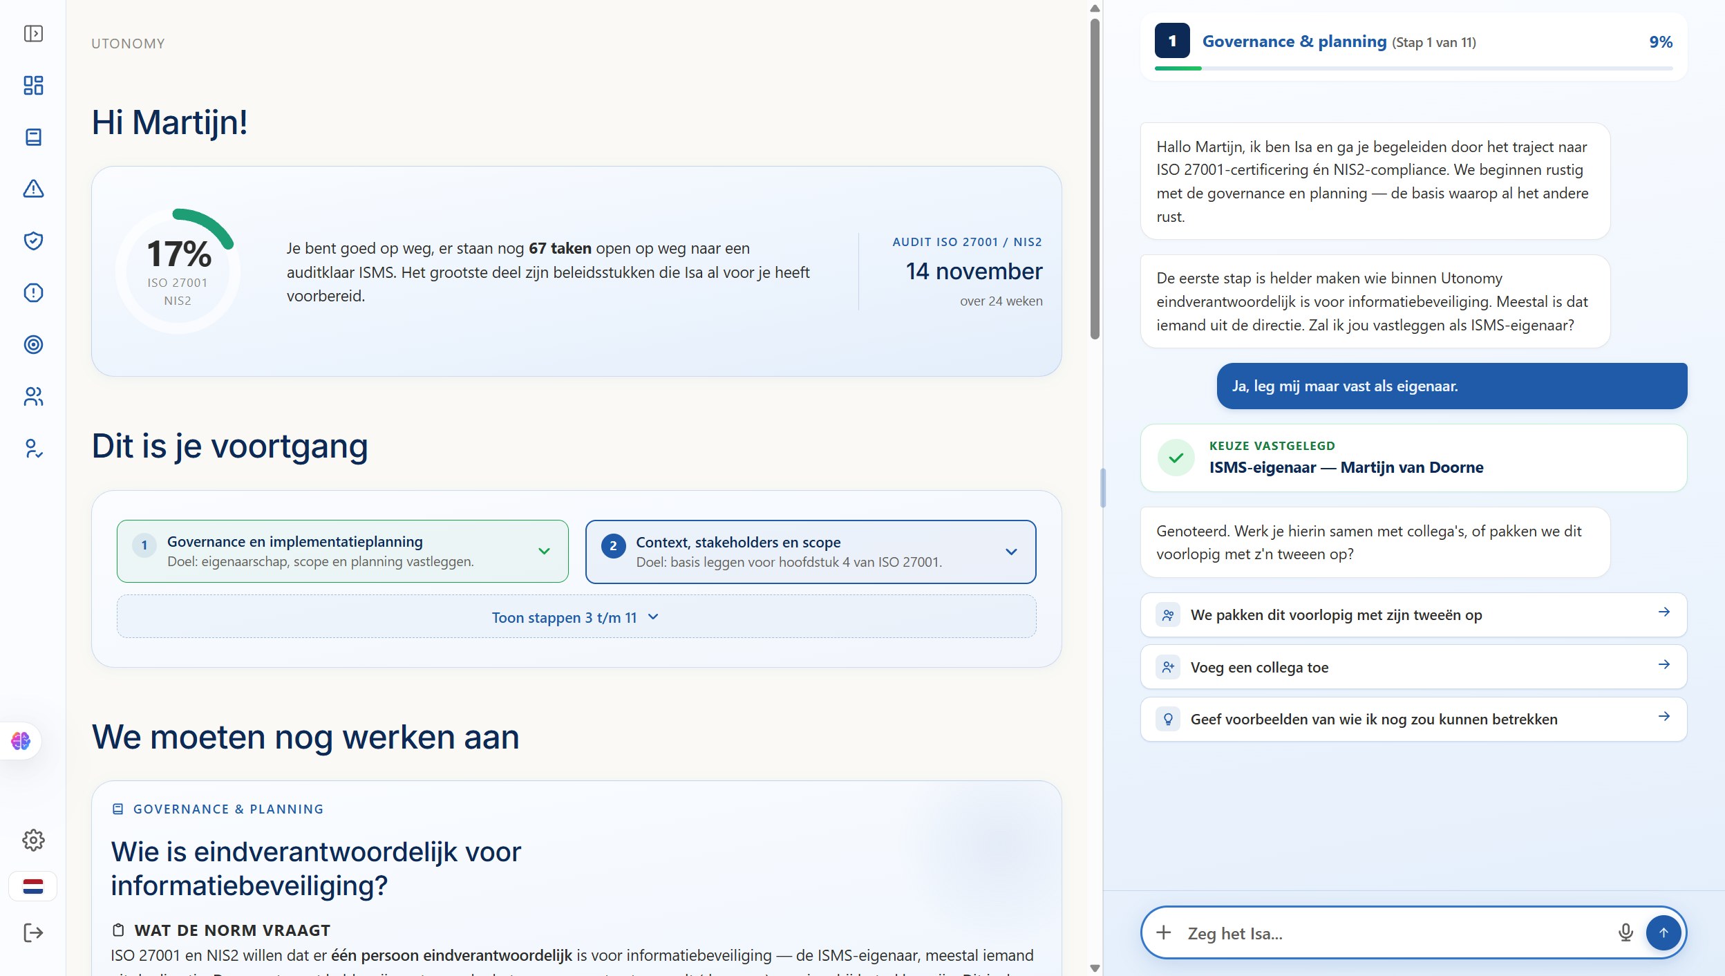Click the lightbulb icon of voorbeelden option

point(1168,719)
